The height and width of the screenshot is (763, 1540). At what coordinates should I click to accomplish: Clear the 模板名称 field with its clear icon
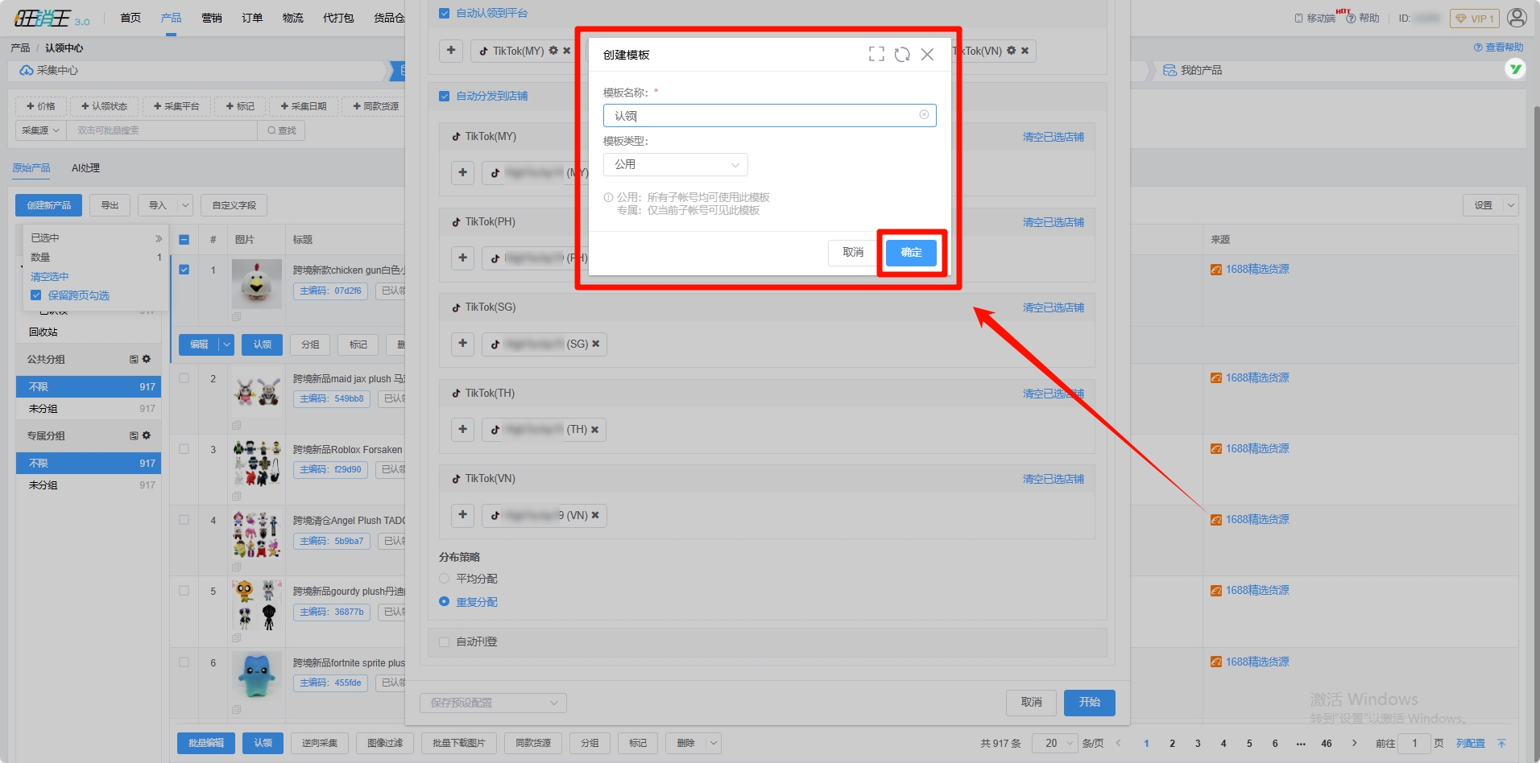(x=924, y=115)
